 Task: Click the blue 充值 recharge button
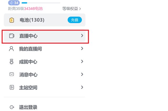(x=75, y=20)
